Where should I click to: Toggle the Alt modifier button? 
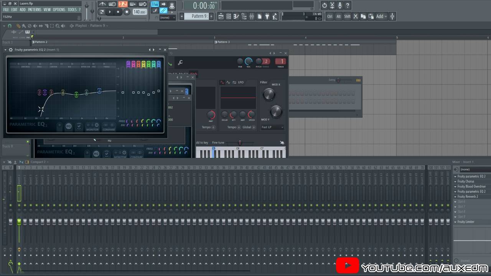338,16
